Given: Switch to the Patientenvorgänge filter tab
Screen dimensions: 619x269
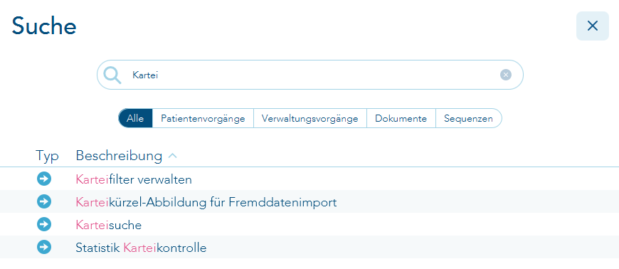Looking at the screenshot, I should (203, 119).
